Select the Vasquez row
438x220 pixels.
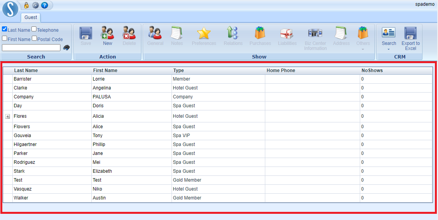click(218, 189)
